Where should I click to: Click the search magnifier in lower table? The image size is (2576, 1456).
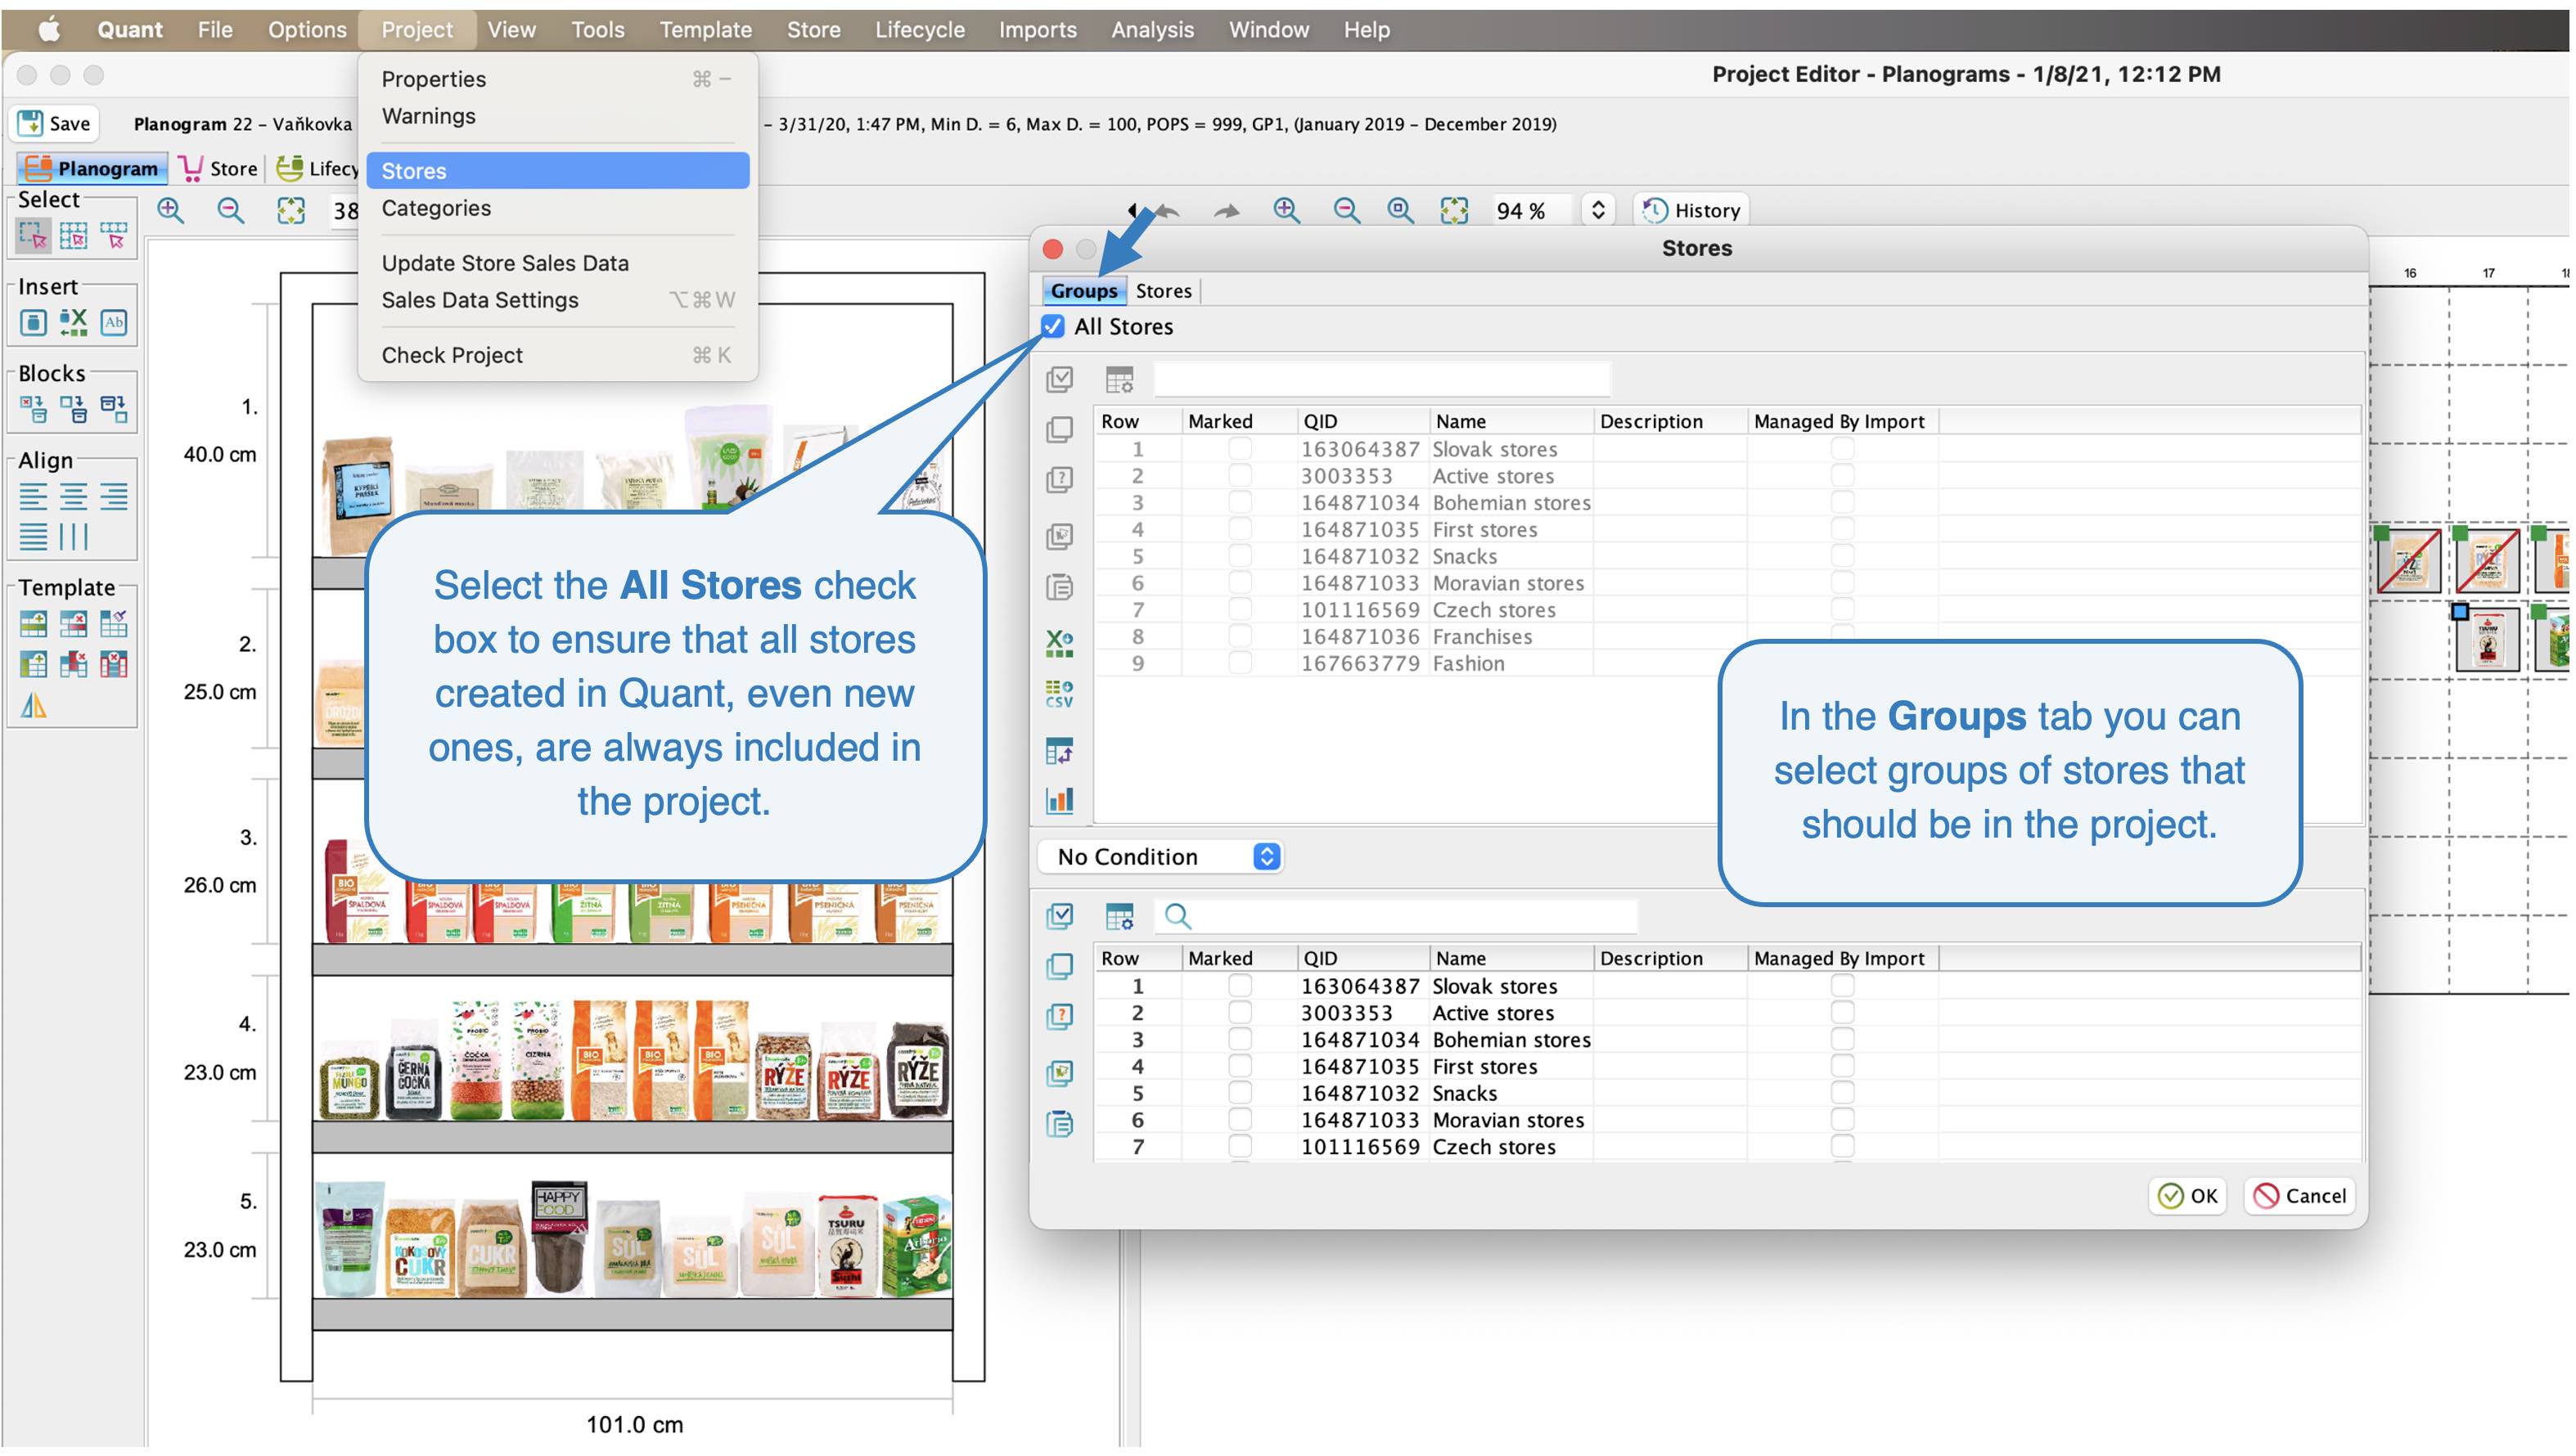tap(1178, 916)
